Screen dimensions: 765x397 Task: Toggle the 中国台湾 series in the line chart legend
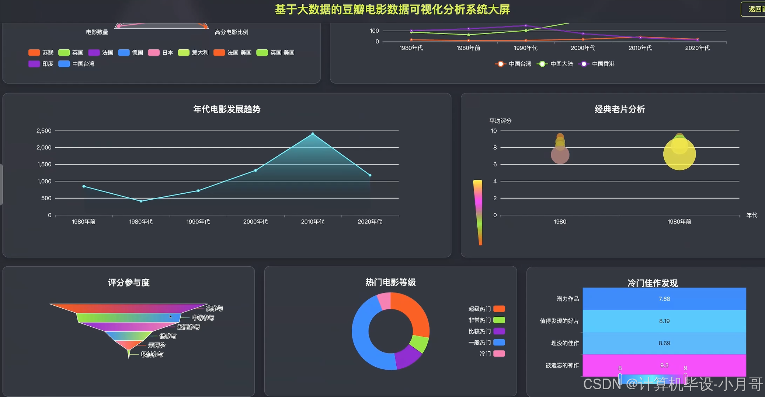click(x=512, y=64)
